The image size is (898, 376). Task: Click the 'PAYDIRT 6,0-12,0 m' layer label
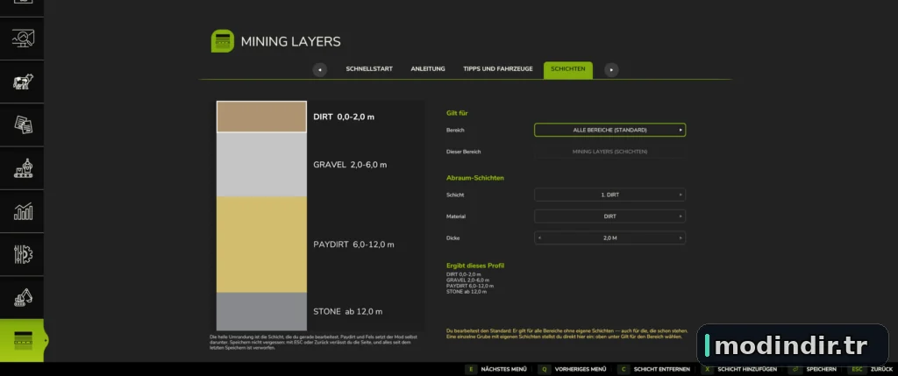click(x=353, y=245)
